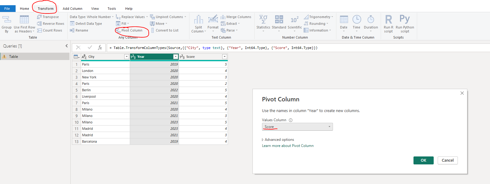This screenshot has height=184, width=490.
Task: Click the Format text icon
Action: (213, 19)
